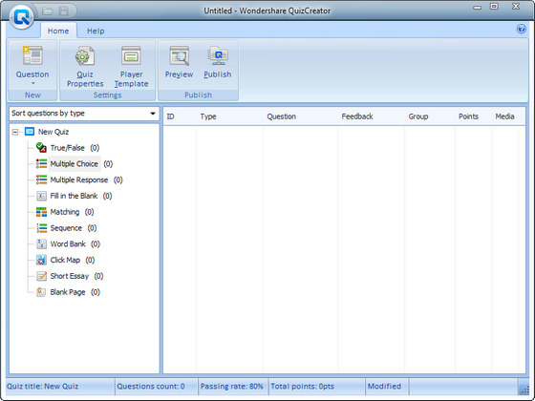Click 'Passing rate: 80%' status entry

[x=231, y=387]
